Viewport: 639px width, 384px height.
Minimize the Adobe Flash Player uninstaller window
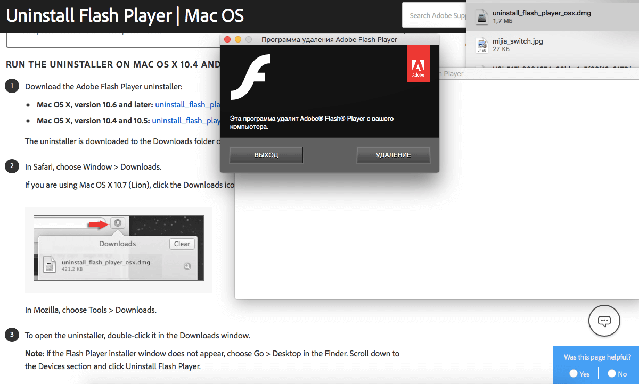pos(238,39)
